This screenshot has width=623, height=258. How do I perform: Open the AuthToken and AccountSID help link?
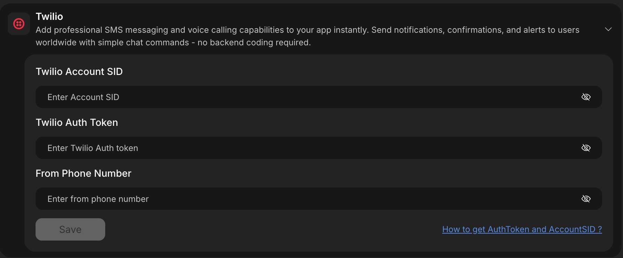coord(522,229)
